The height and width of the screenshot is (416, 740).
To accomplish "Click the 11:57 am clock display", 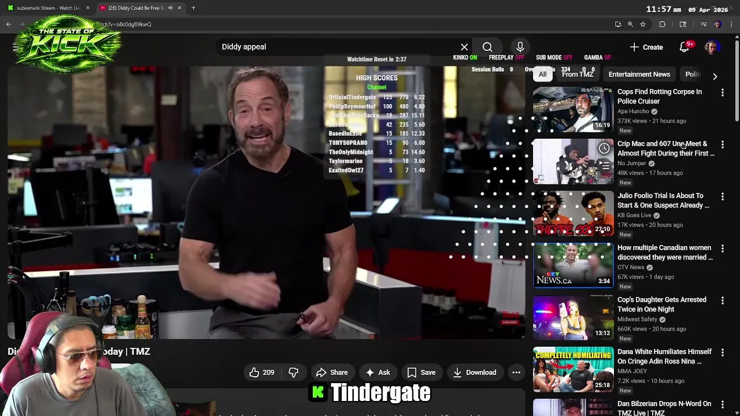I will pyautogui.click(x=664, y=10).
